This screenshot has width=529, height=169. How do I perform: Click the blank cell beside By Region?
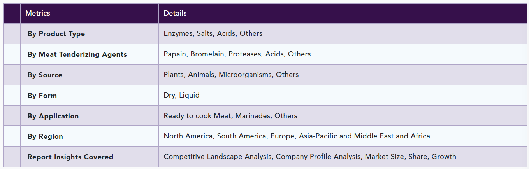(x=12, y=136)
